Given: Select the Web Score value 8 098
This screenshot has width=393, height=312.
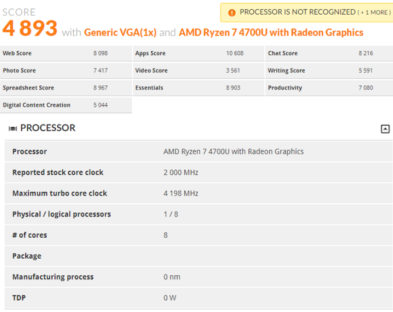Looking at the screenshot, I should coord(100,53).
